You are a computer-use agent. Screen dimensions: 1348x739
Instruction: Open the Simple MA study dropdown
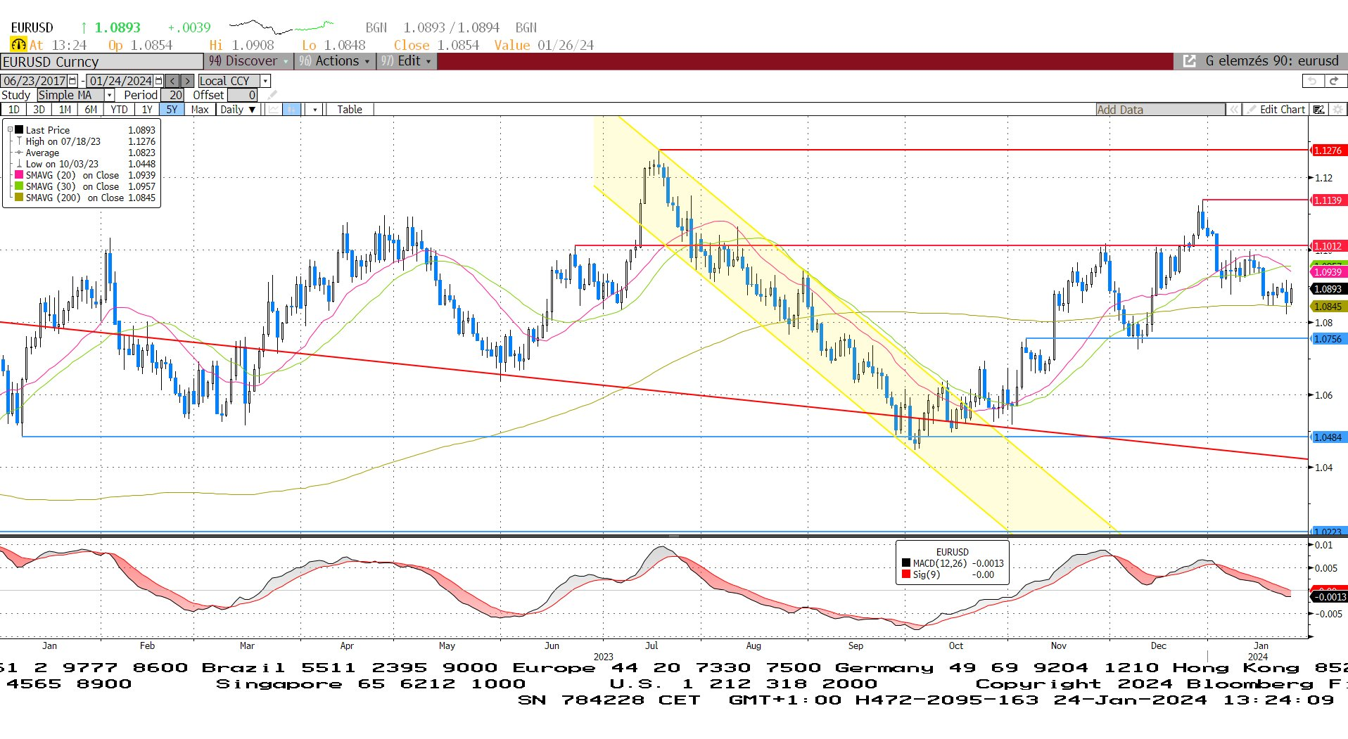(x=109, y=95)
